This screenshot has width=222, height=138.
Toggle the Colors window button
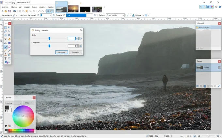point(212,7)
